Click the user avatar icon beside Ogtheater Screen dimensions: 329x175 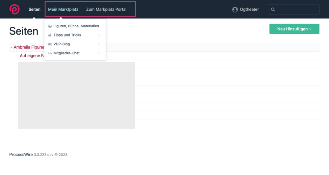235,10
